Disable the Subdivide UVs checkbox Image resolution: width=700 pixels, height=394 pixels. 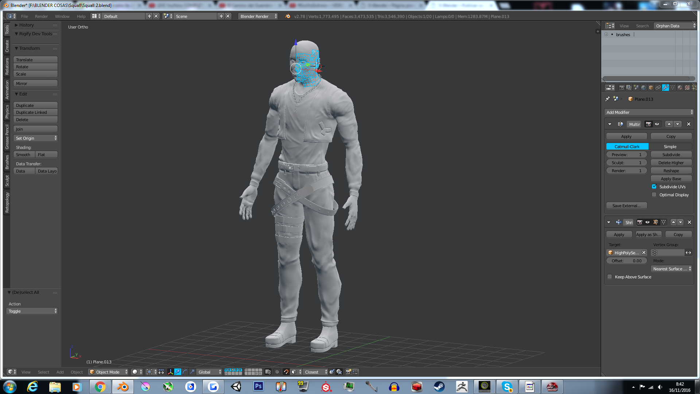click(x=654, y=186)
